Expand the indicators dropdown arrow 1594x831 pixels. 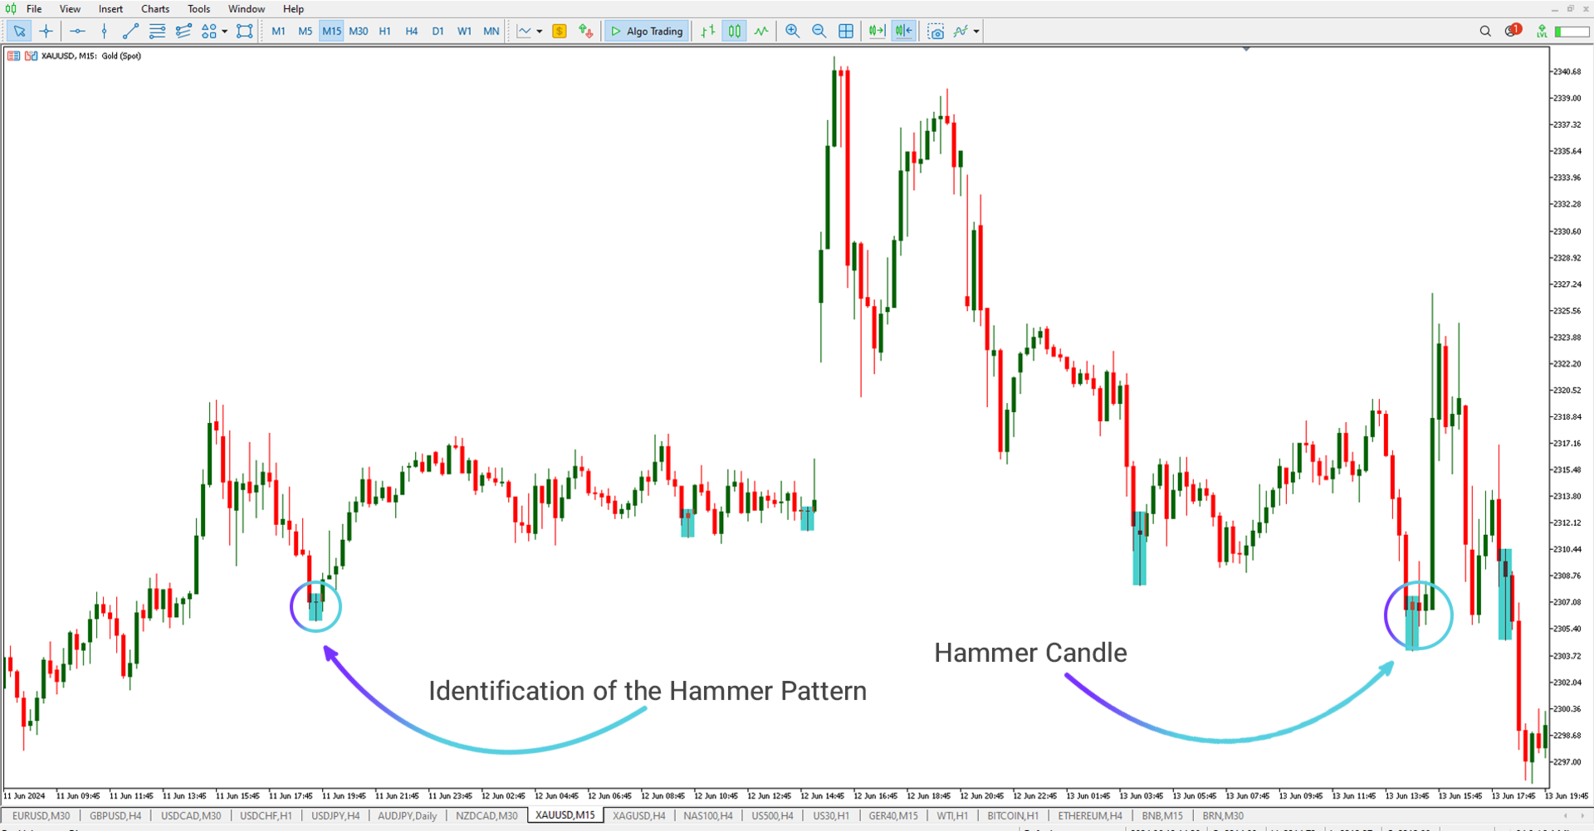point(977,32)
